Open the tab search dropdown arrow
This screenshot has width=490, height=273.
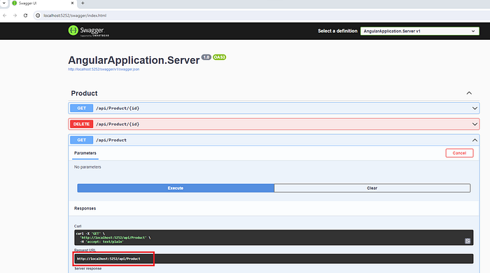[4, 3]
